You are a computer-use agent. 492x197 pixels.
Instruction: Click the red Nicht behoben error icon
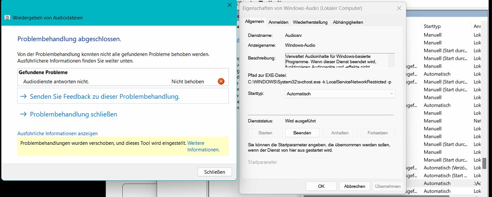tap(221, 81)
